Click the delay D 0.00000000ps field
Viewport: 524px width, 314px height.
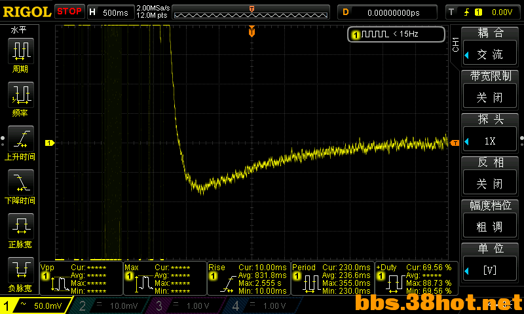pos(387,12)
